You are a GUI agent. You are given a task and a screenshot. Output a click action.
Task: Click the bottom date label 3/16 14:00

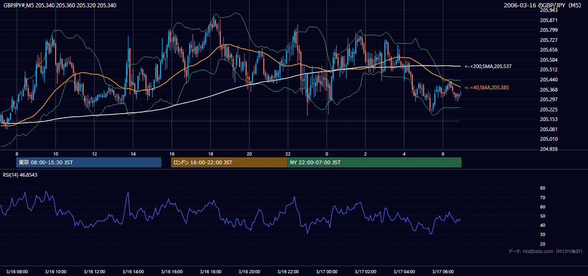click(x=134, y=271)
